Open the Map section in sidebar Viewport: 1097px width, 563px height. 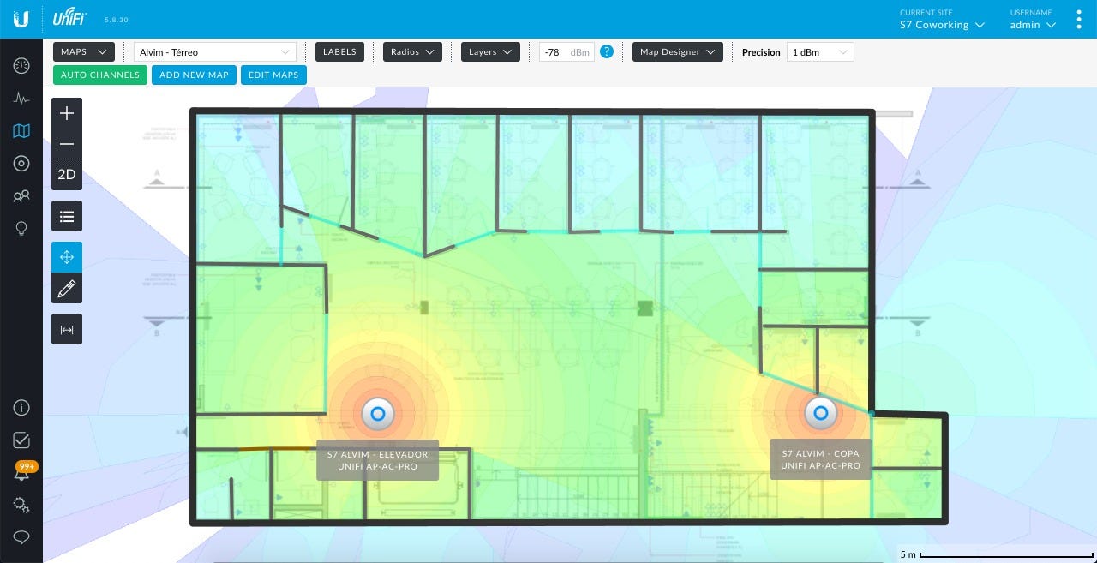[x=21, y=131]
